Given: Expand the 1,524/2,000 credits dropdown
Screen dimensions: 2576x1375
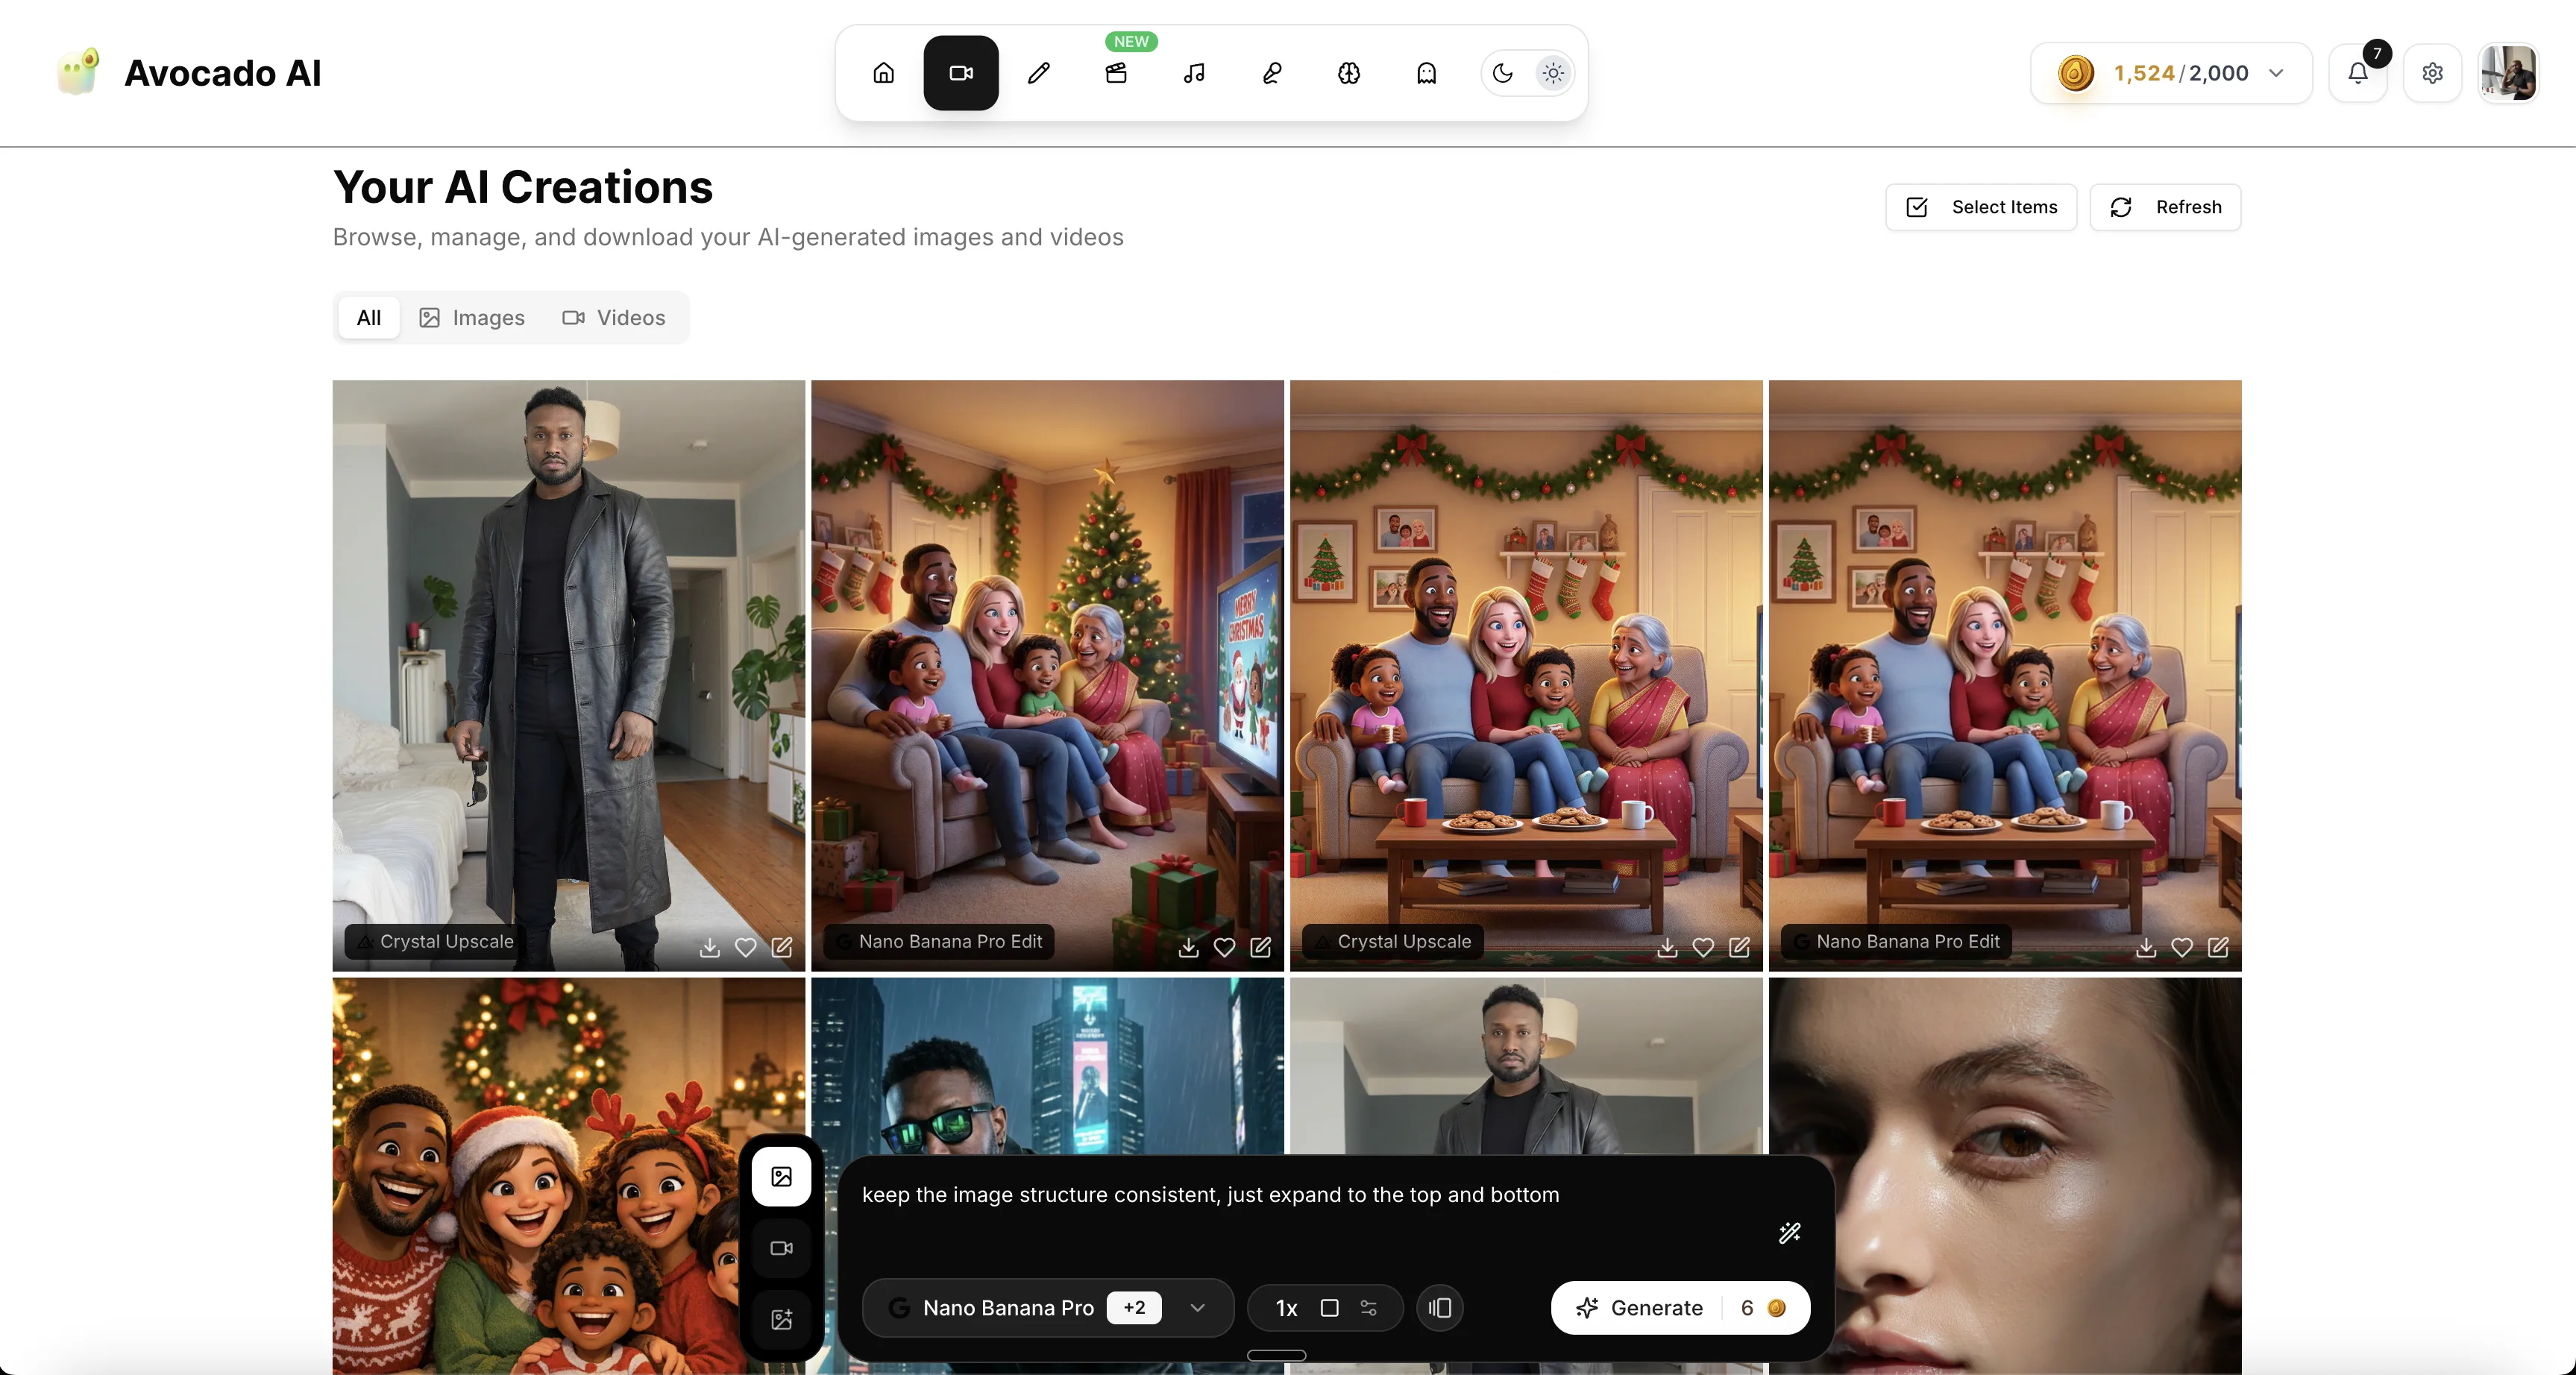Looking at the screenshot, I should click(x=2276, y=73).
